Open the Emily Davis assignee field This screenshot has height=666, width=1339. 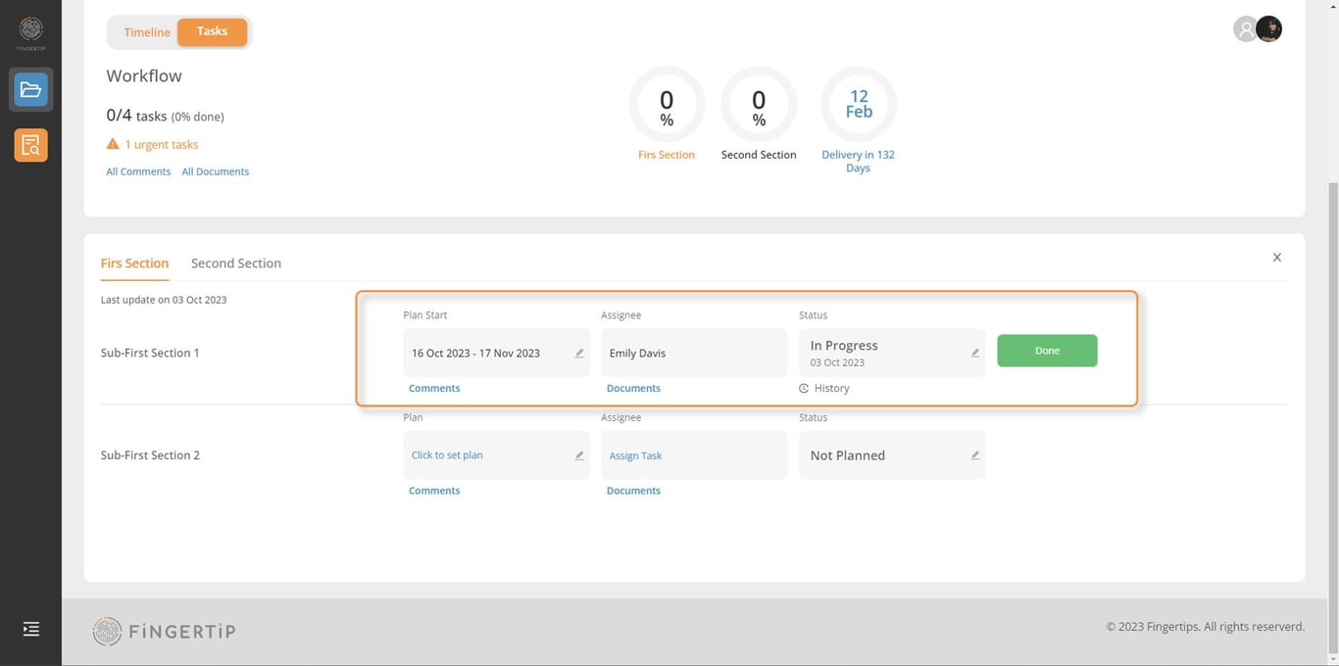coord(694,353)
